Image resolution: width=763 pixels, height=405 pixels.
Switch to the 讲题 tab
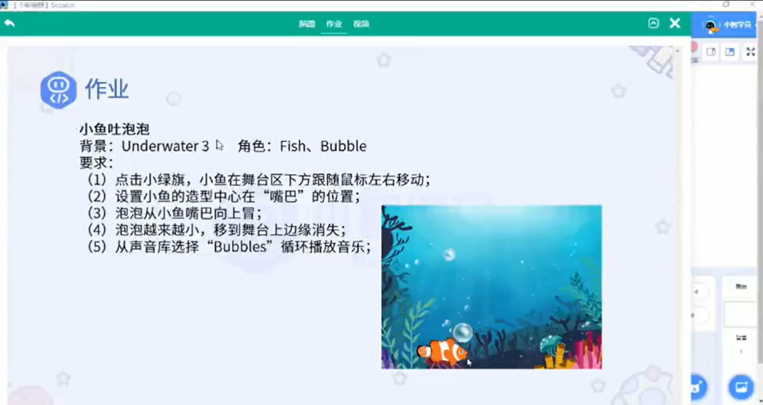point(306,24)
